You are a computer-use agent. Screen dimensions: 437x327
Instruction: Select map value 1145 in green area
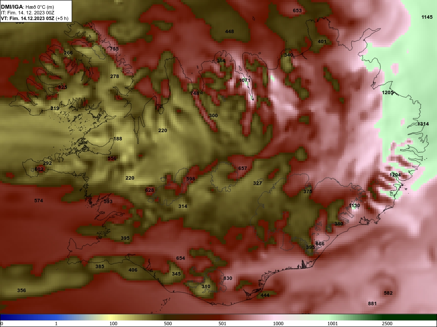click(x=427, y=17)
